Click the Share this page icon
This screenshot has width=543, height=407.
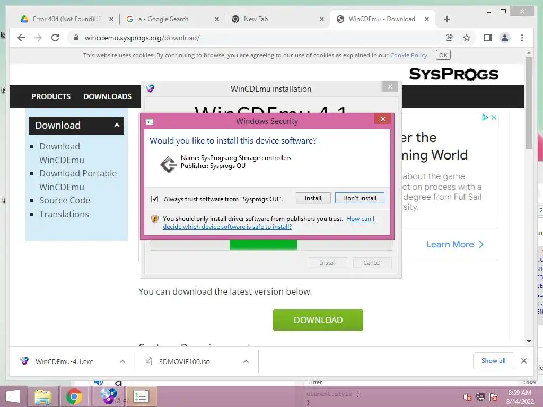coord(450,38)
